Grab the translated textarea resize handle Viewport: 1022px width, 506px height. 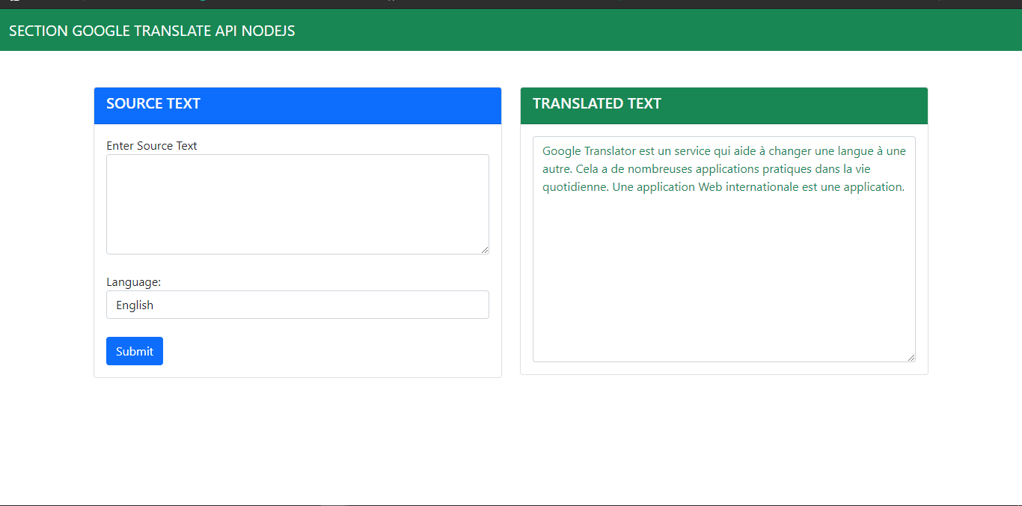click(911, 358)
